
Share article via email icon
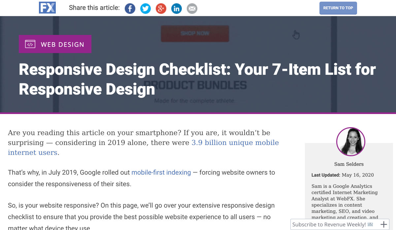[x=192, y=8]
